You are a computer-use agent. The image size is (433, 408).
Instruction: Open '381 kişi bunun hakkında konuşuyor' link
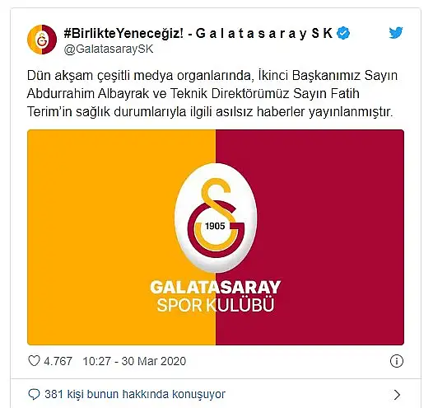point(135,394)
